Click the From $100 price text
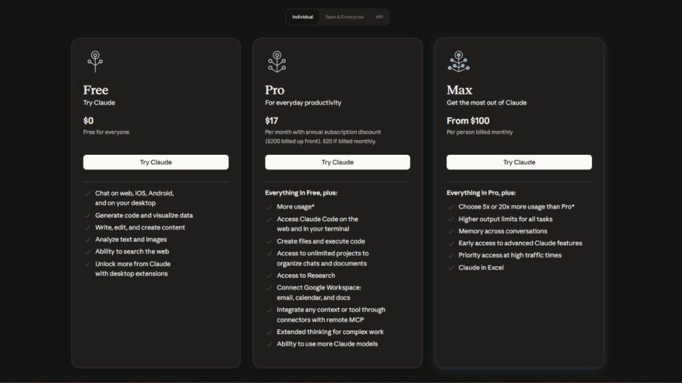Image resolution: width=682 pixels, height=383 pixels. coord(468,120)
